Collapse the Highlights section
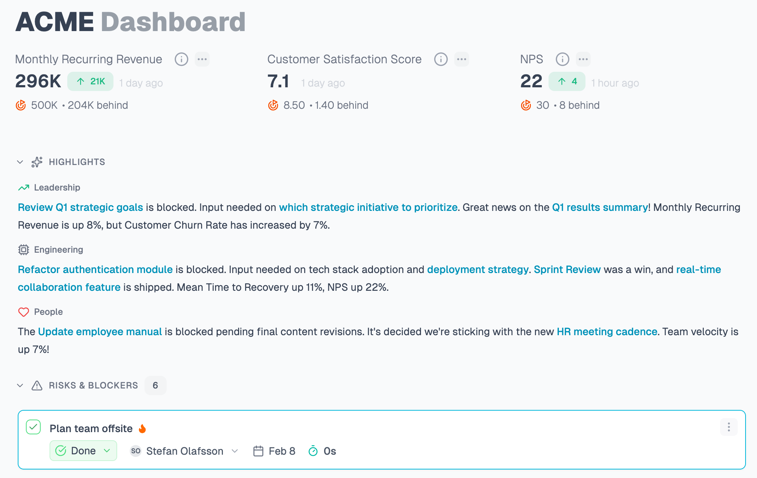Image resolution: width=757 pixels, height=478 pixels. point(20,162)
